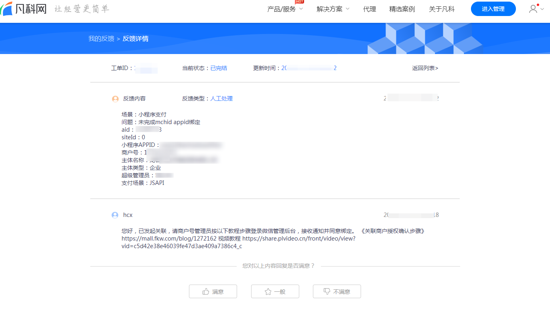Viewport: 550px width, 317px height.
Task: Go to 精选案例 in navigation
Action: pos(402,9)
